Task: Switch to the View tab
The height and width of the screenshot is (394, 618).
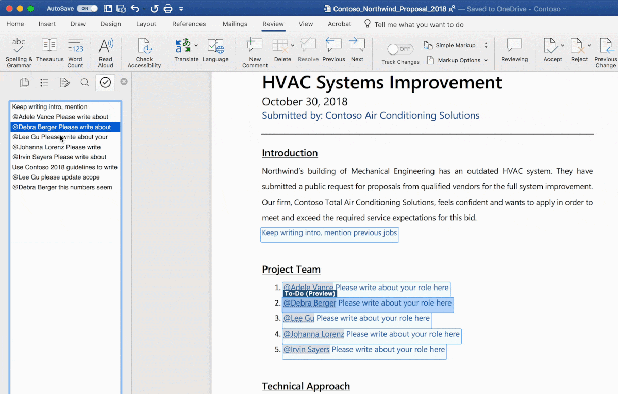Action: (x=306, y=24)
